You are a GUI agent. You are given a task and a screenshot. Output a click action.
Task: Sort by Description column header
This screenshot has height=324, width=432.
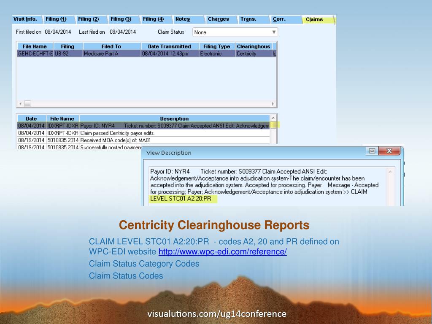point(174,119)
